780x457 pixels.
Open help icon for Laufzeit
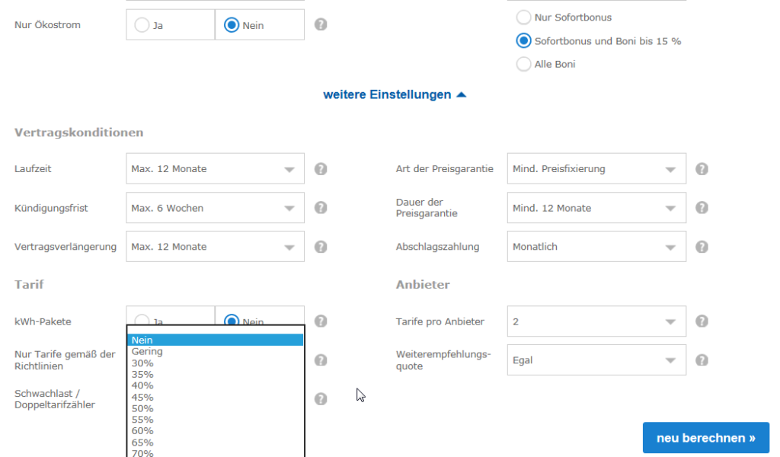point(321,169)
